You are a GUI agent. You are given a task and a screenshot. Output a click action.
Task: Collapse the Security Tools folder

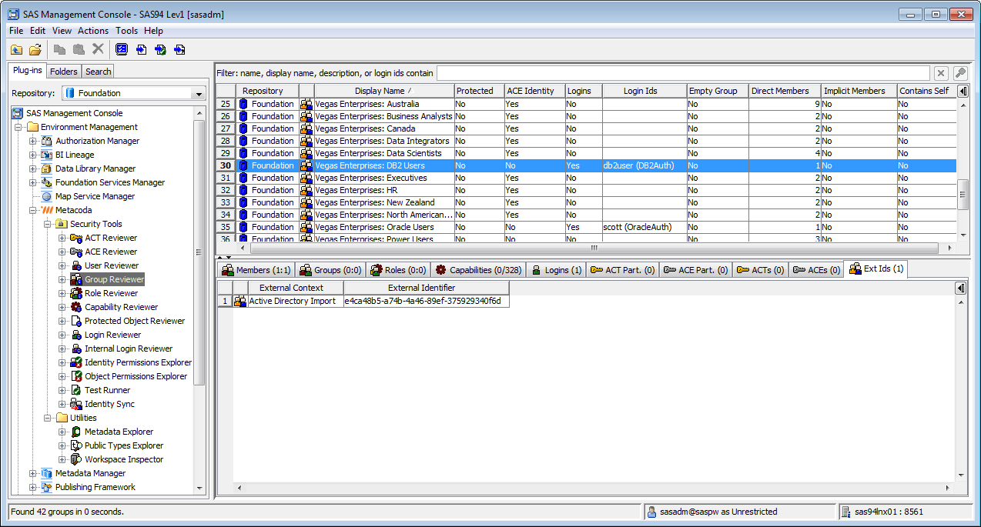pos(48,225)
